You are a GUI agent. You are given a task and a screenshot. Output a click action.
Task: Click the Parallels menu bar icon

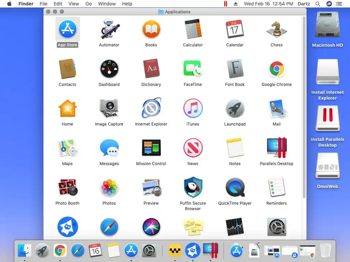pos(226,4)
